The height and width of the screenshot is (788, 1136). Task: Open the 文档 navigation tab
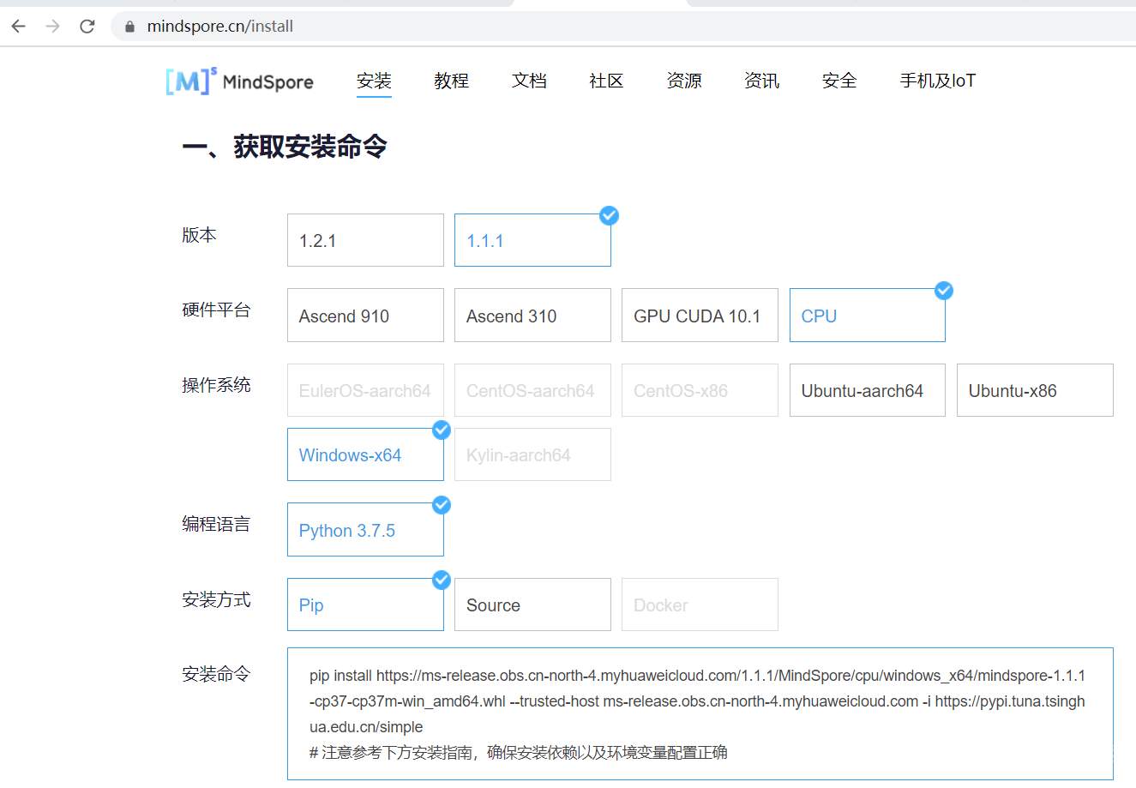pyautogui.click(x=529, y=81)
